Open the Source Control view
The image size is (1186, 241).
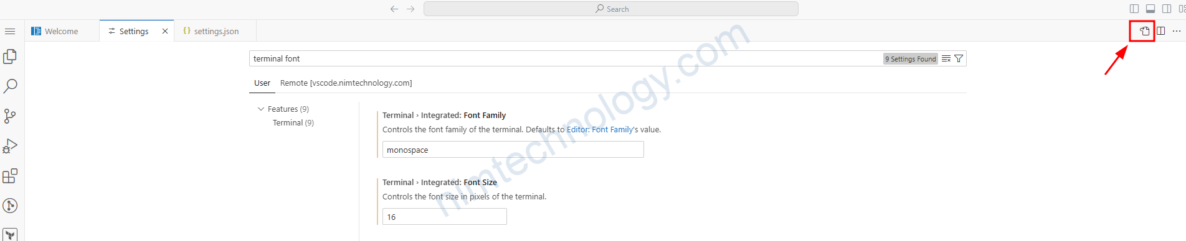(x=10, y=116)
